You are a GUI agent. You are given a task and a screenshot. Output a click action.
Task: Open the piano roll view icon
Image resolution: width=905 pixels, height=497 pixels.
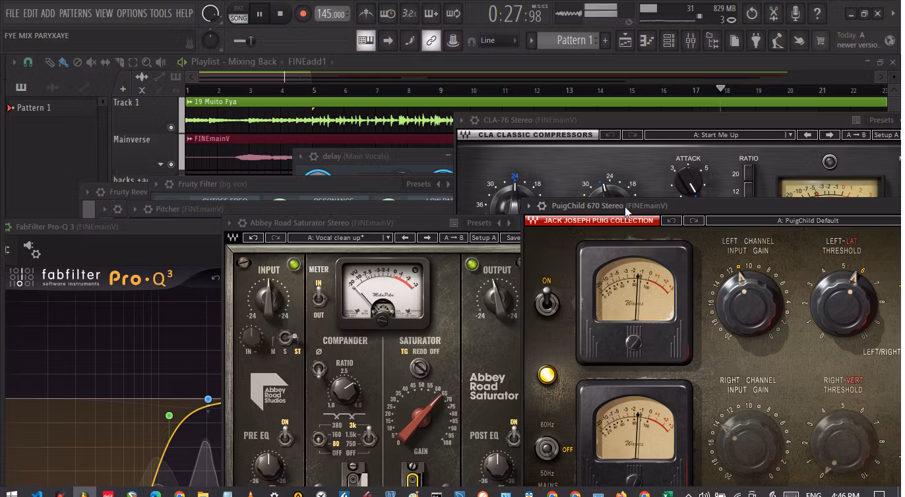point(646,41)
